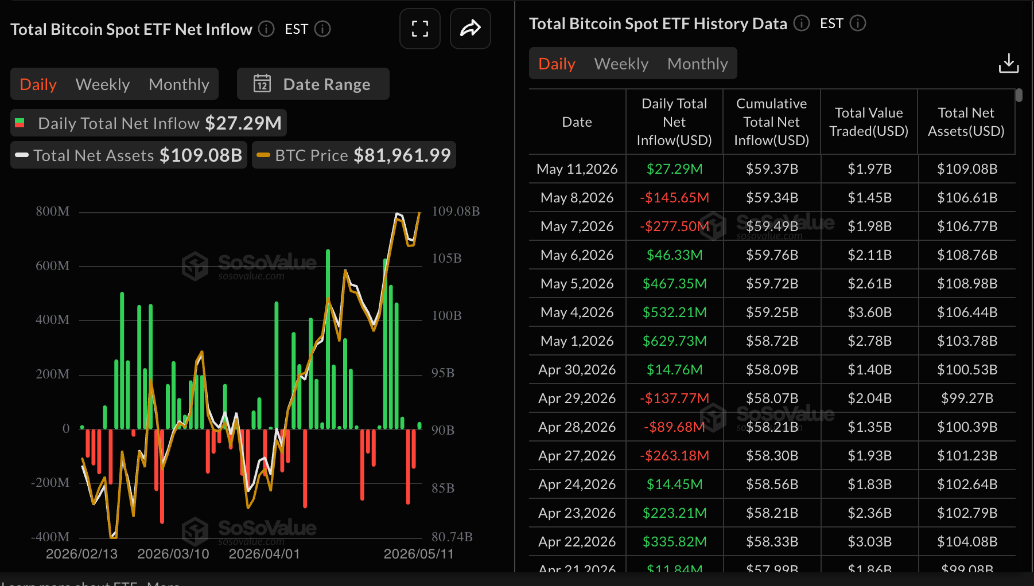Screen dimensions: 1034x586
Task: Click the $335.82M inflow cell
Action: point(674,541)
